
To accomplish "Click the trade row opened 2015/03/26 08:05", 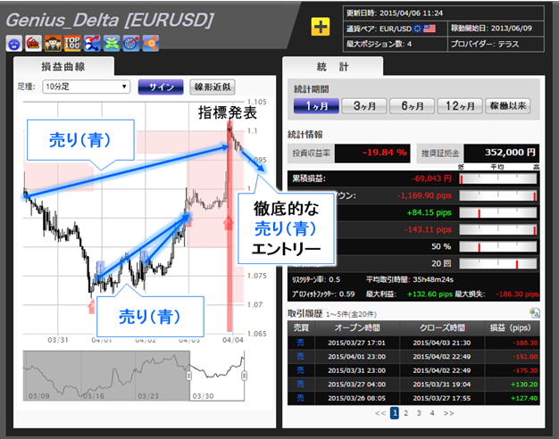I will 413,398.
